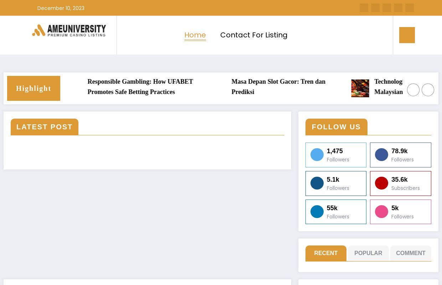Click the first social icon in the top bar

[x=364, y=8]
